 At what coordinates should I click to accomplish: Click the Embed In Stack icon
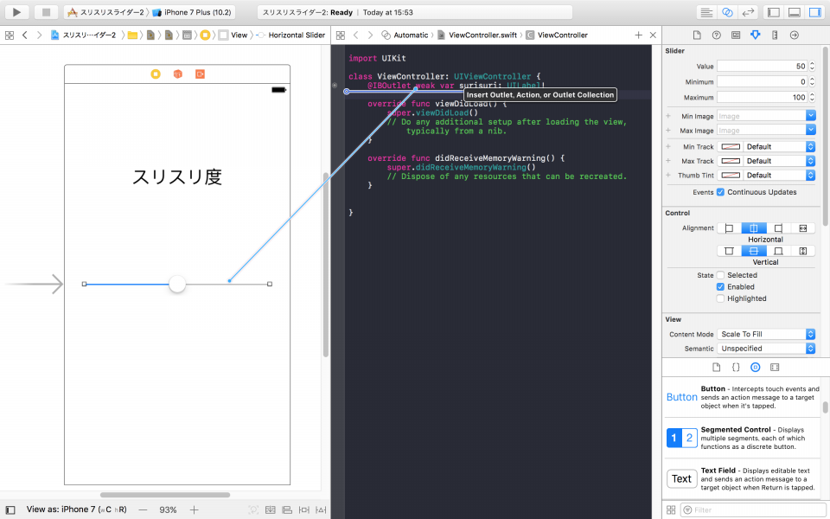271,510
